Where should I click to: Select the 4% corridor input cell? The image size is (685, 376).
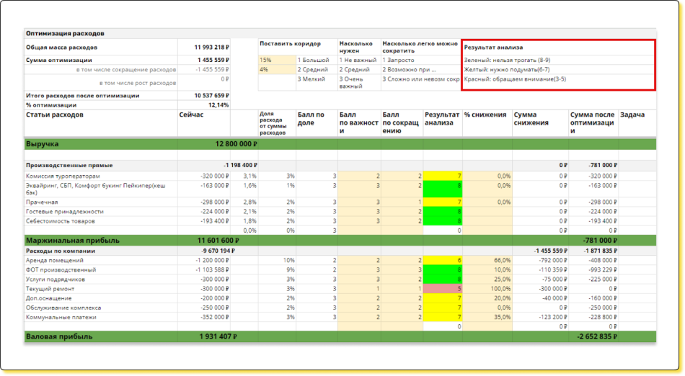tap(277, 70)
